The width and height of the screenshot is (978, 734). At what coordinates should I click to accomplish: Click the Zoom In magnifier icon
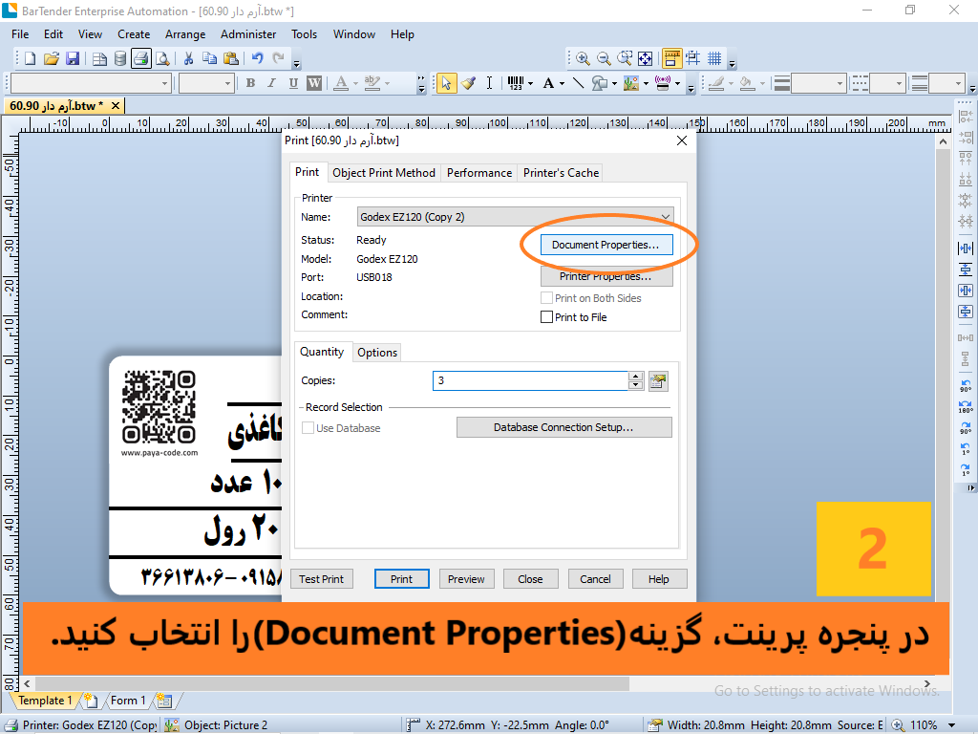tap(584, 58)
